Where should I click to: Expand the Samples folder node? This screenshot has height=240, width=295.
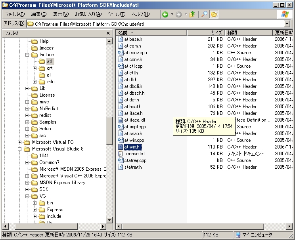click(x=27, y=122)
